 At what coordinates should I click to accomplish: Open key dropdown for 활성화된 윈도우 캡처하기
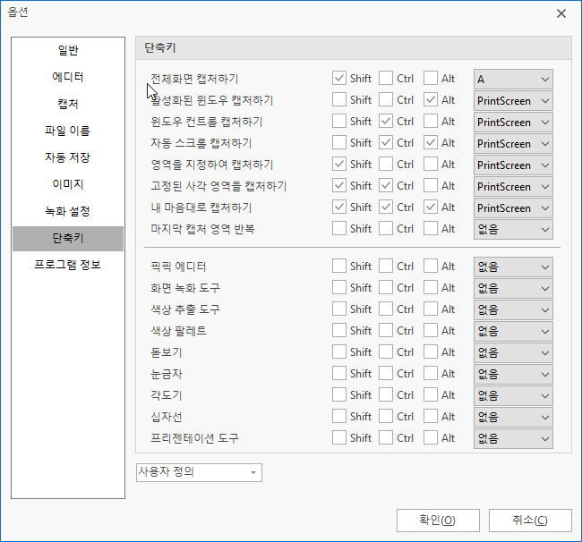click(x=513, y=101)
